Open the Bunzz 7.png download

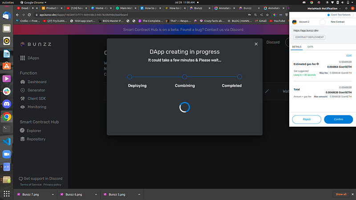pyautogui.click(x=30, y=195)
